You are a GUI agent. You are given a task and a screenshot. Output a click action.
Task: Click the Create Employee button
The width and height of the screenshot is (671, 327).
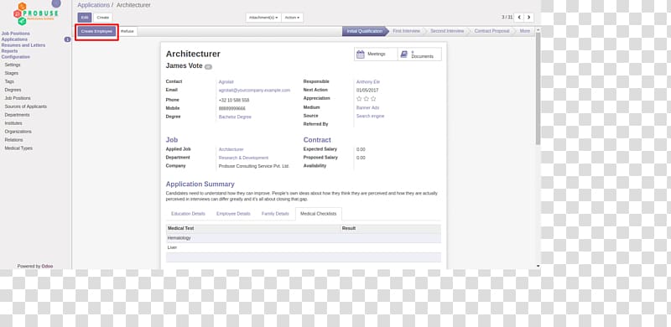(x=96, y=31)
